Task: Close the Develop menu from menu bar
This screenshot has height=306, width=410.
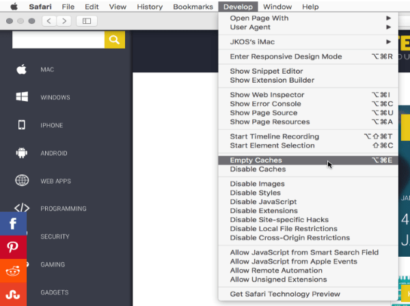Action: [x=238, y=7]
